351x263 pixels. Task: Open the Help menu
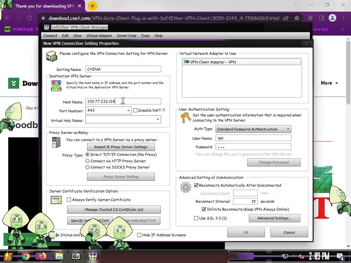point(158,36)
